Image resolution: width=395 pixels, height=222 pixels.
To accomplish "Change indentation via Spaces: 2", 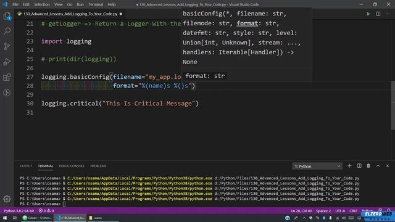I will (323, 211).
